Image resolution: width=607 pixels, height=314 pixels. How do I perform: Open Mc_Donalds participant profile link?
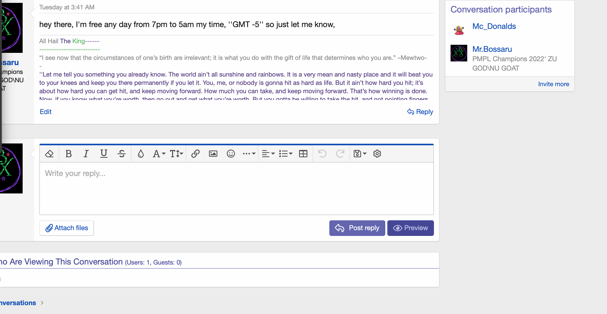click(x=494, y=26)
